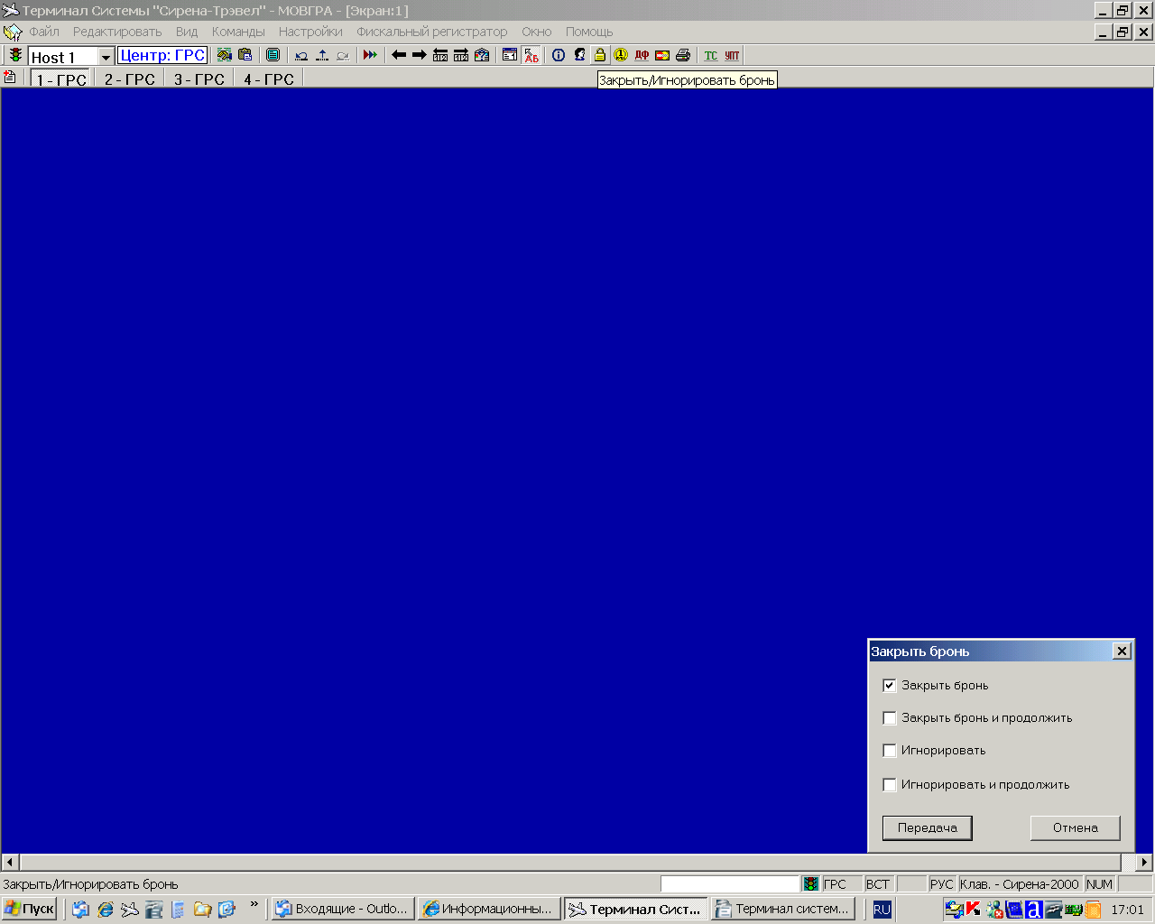Open the Пуск start menu

coord(30,909)
